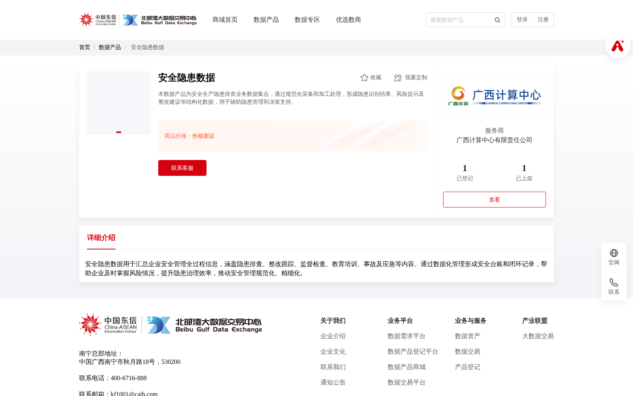Click the 我要定制 label text
The image size is (633, 396).
click(416, 78)
